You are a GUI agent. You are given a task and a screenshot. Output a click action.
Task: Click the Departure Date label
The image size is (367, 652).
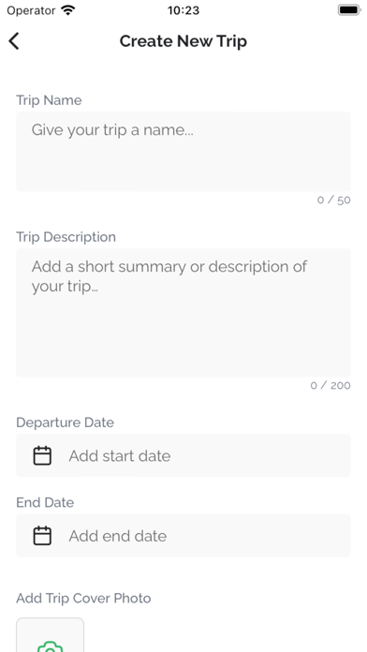tap(65, 422)
